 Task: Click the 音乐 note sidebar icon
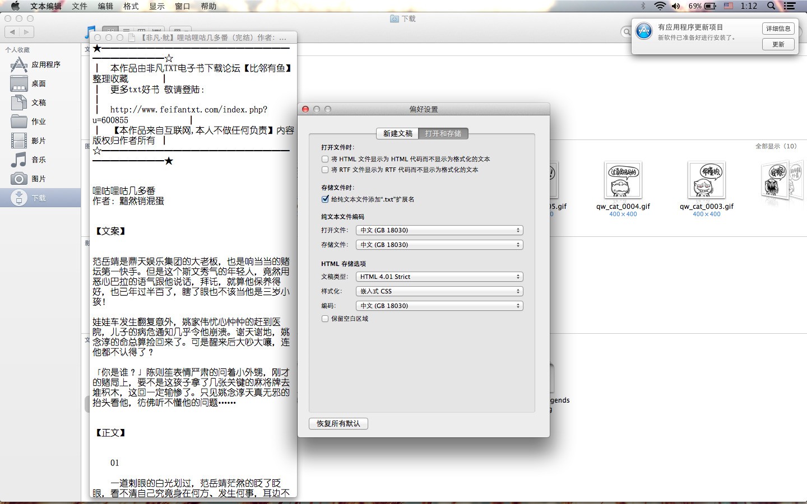tap(18, 160)
